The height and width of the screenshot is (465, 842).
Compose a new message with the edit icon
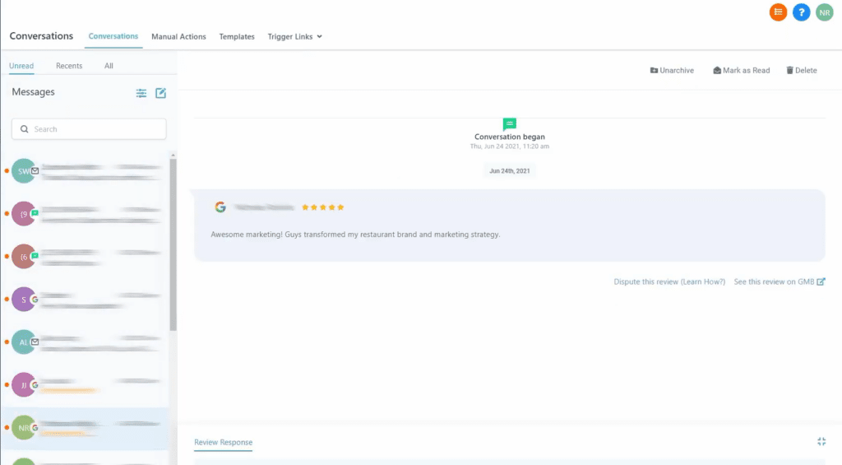[x=160, y=93]
